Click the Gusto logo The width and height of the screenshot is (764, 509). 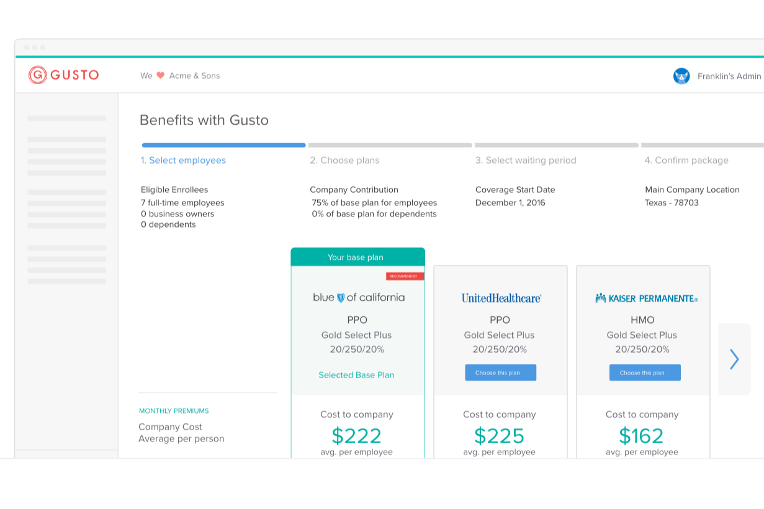63,75
